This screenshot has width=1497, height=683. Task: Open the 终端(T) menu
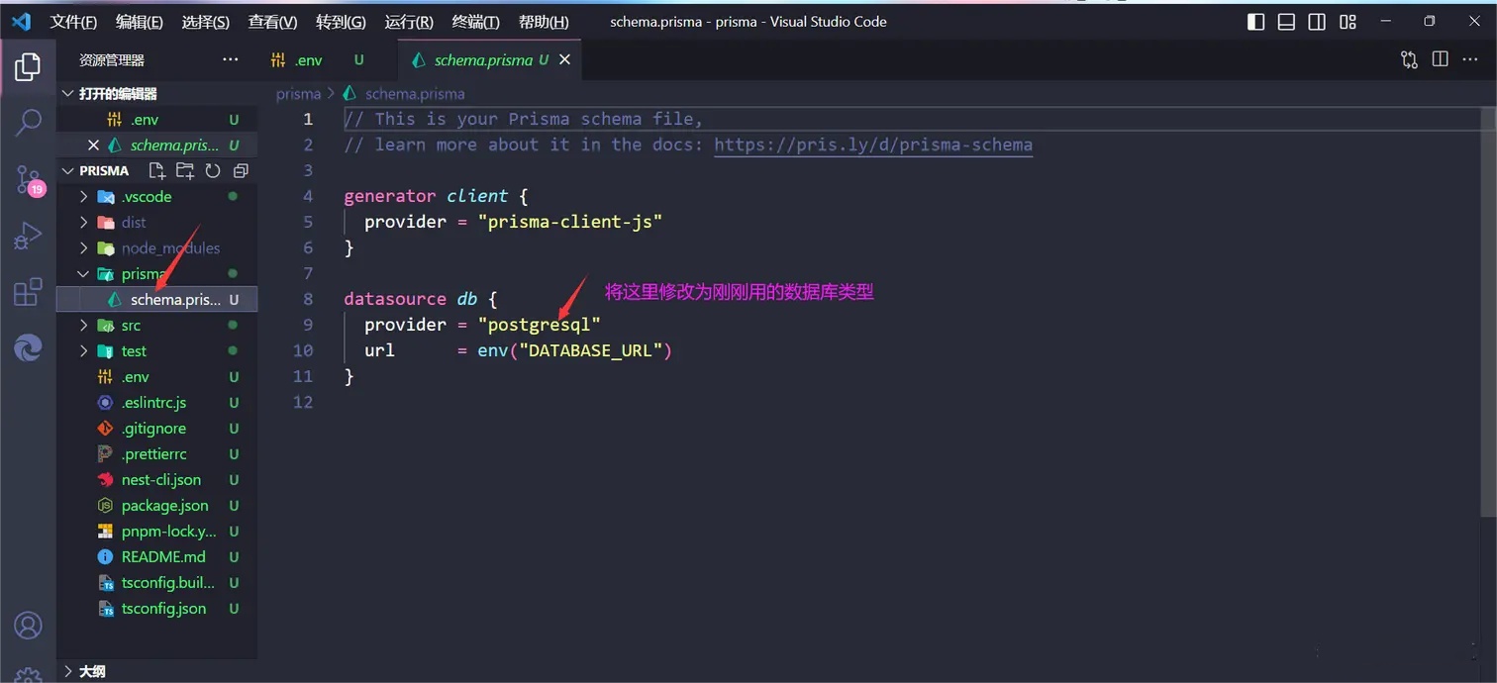[475, 22]
